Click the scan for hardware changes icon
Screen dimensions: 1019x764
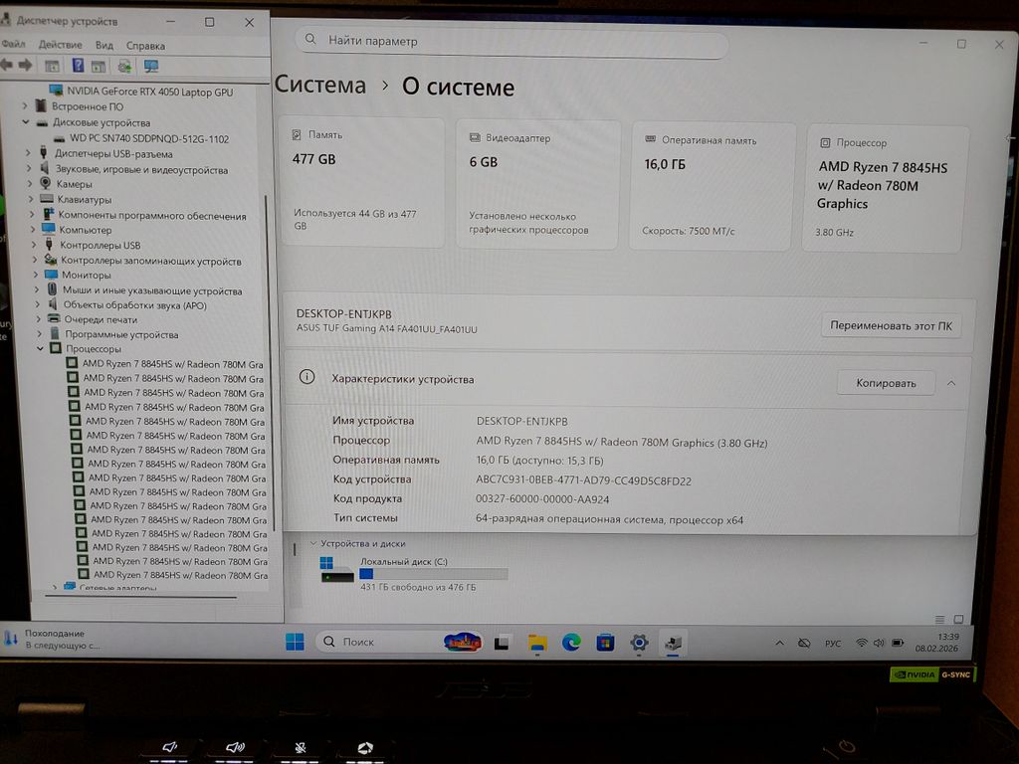[x=124, y=66]
